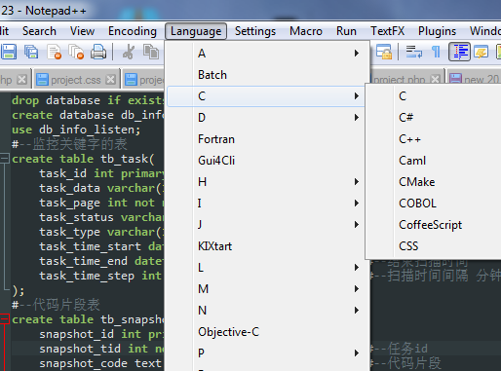The image size is (501, 371).
Task: Click the lightning folder toolbar icon
Action: coord(482,52)
